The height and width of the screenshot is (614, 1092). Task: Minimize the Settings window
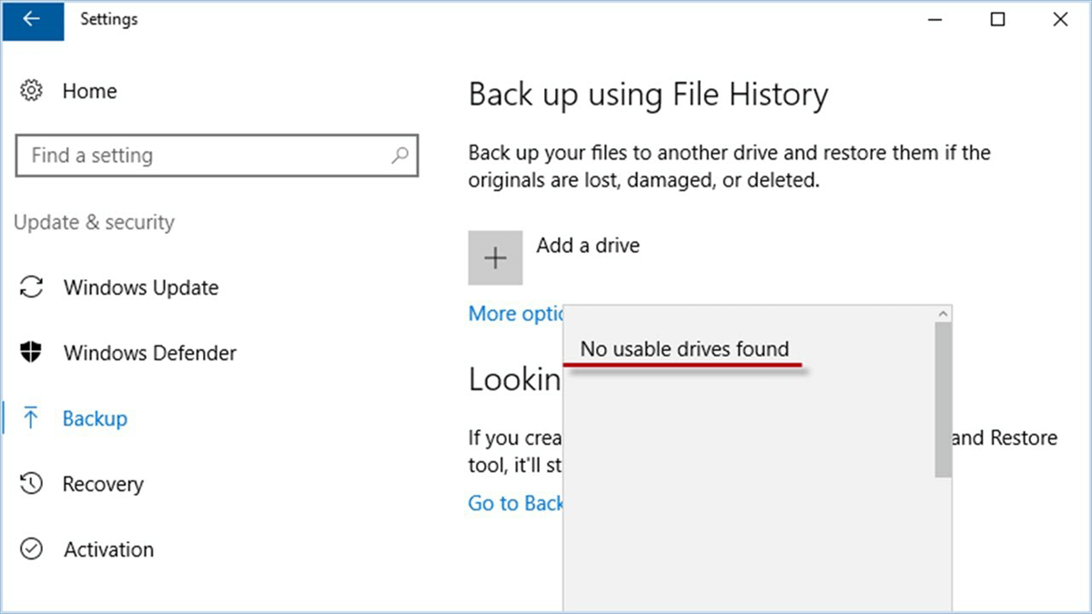coord(935,19)
